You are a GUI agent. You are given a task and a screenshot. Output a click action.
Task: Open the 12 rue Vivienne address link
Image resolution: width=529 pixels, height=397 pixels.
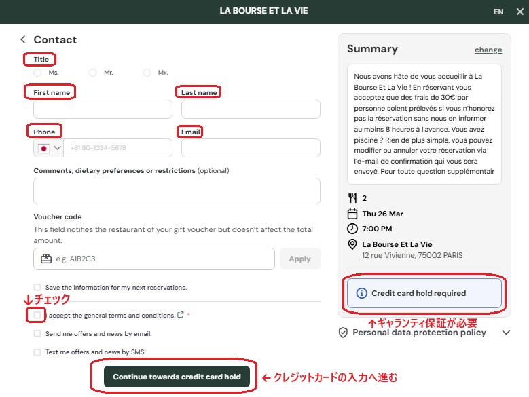pos(412,255)
